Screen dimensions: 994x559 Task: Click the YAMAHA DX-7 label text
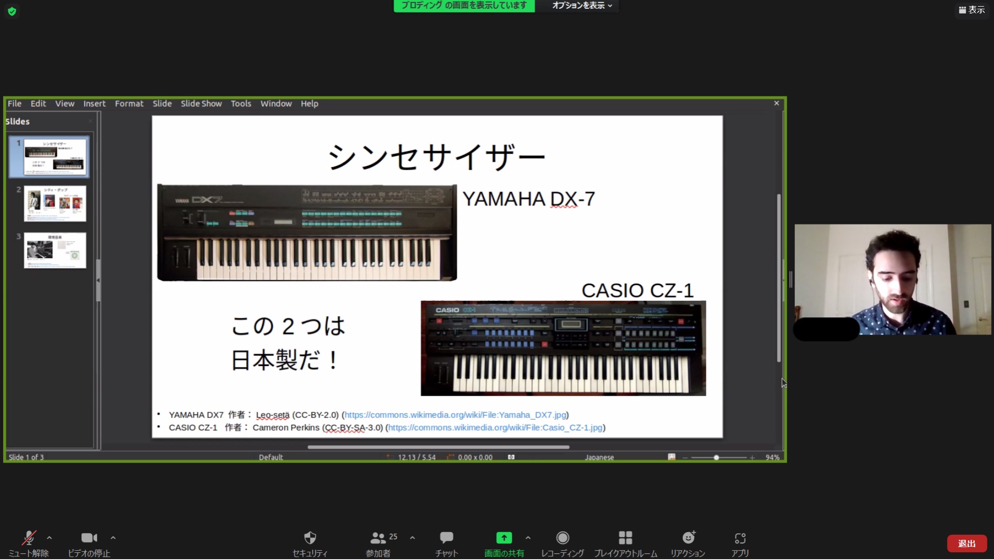point(528,199)
